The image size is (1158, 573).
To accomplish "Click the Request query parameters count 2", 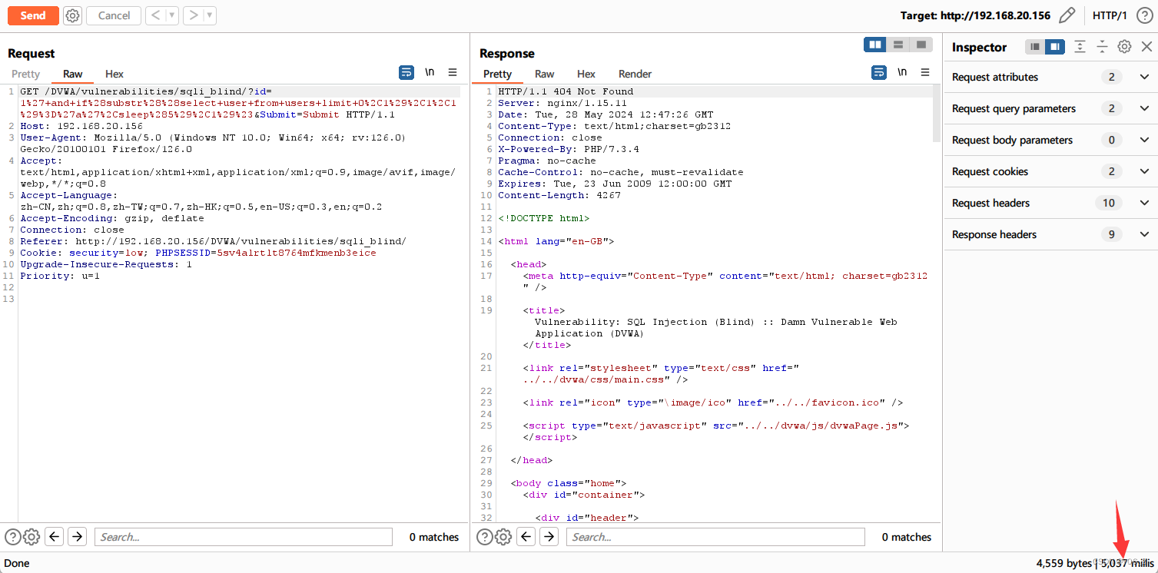I will click(1111, 108).
